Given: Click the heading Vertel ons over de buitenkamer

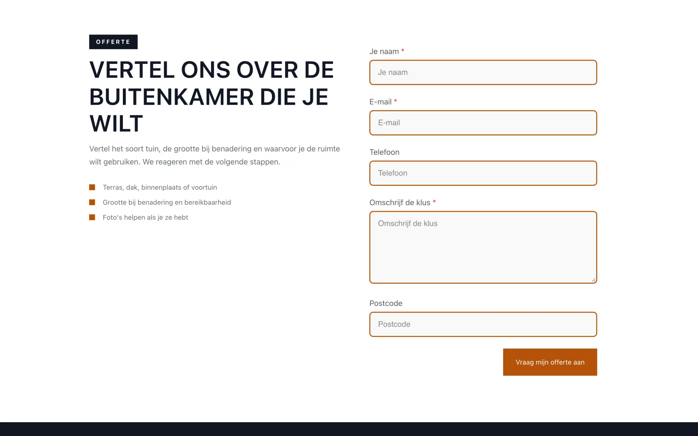Looking at the screenshot, I should 212,97.
